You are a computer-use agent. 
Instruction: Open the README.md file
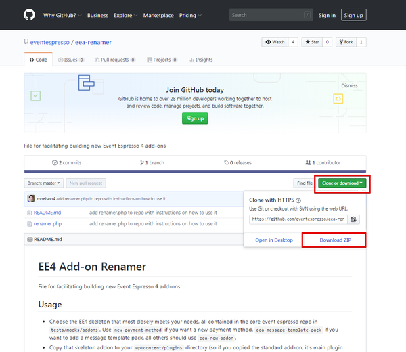(47, 213)
